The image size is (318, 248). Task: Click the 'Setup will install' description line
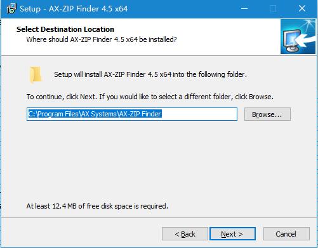pyautogui.click(x=150, y=74)
